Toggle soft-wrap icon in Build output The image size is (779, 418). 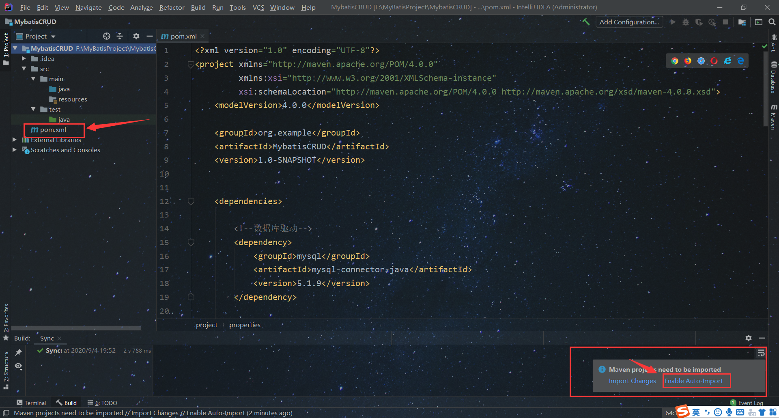(x=761, y=353)
